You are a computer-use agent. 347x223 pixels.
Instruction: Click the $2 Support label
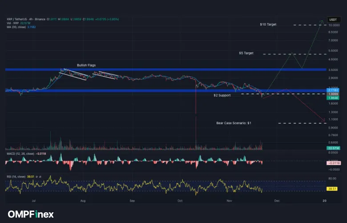click(x=222, y=95)
